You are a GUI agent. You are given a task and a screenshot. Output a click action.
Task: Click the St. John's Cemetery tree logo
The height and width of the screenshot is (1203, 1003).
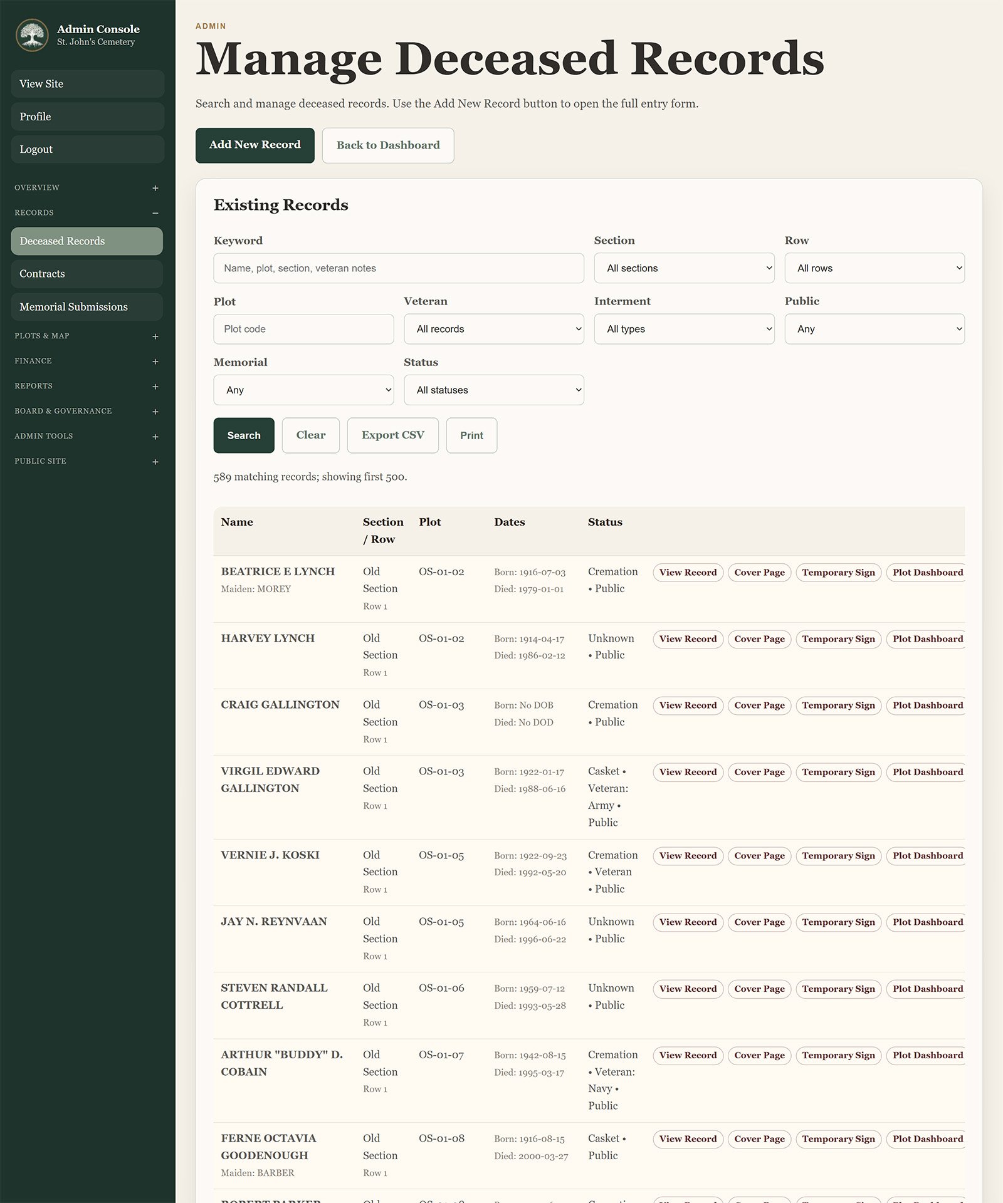[32, 35]
